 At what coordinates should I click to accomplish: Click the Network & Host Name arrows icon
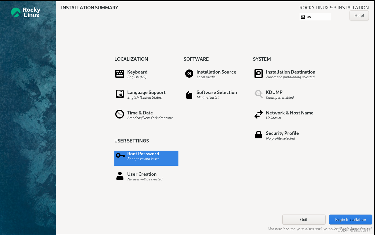[259, 115]
